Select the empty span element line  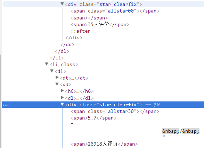pyautogui.click(x=89, y=18)
